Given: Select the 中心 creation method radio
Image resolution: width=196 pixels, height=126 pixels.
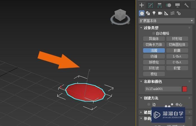Looking at the screenshot, I should [172, 104].
